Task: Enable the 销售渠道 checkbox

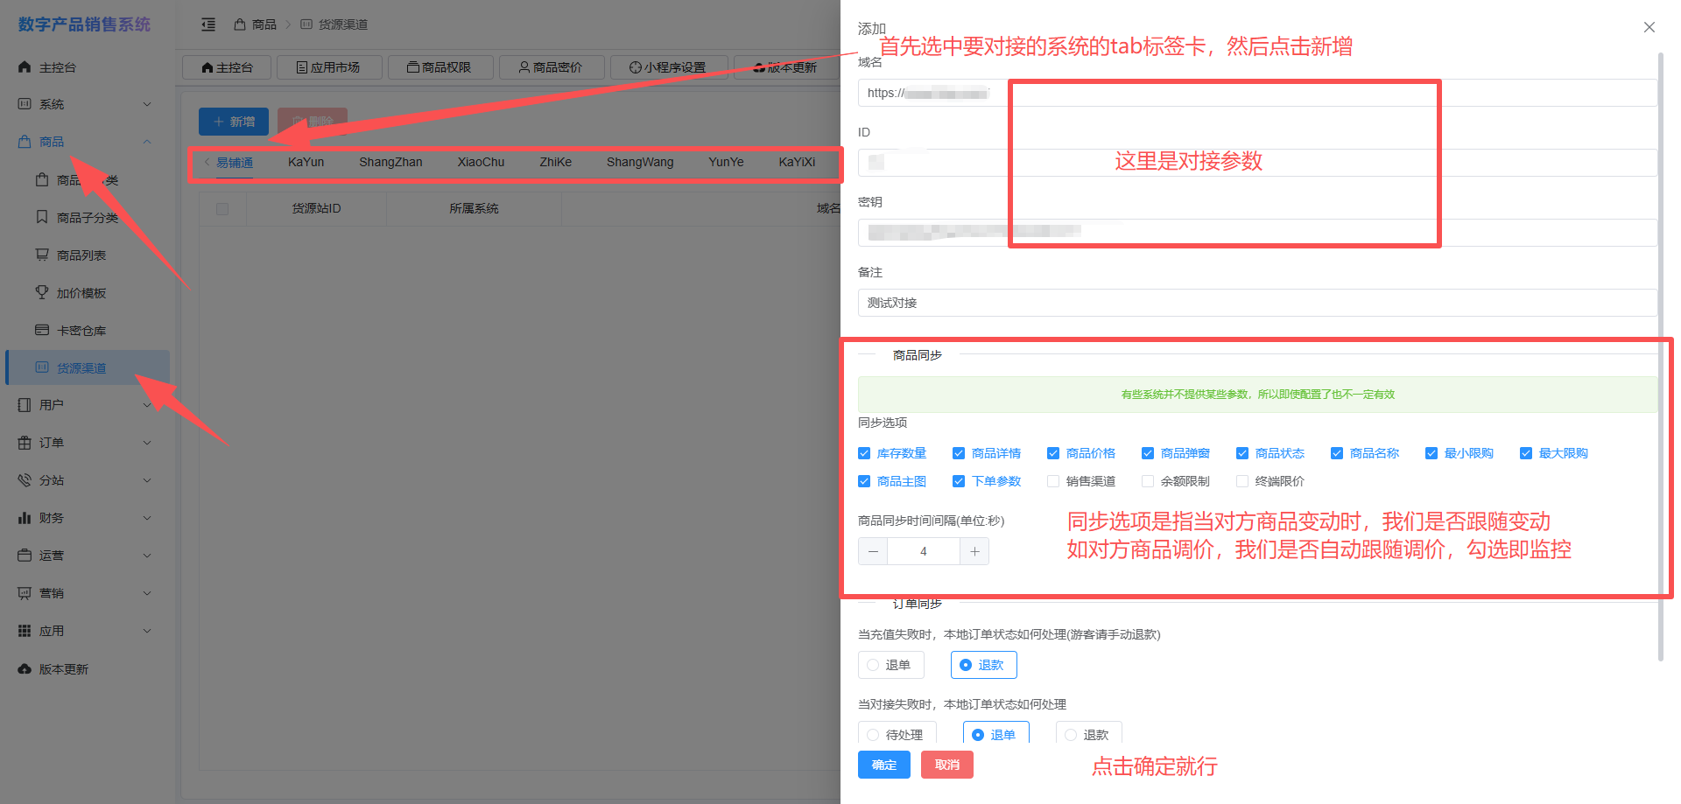Action: [1053, 481]
